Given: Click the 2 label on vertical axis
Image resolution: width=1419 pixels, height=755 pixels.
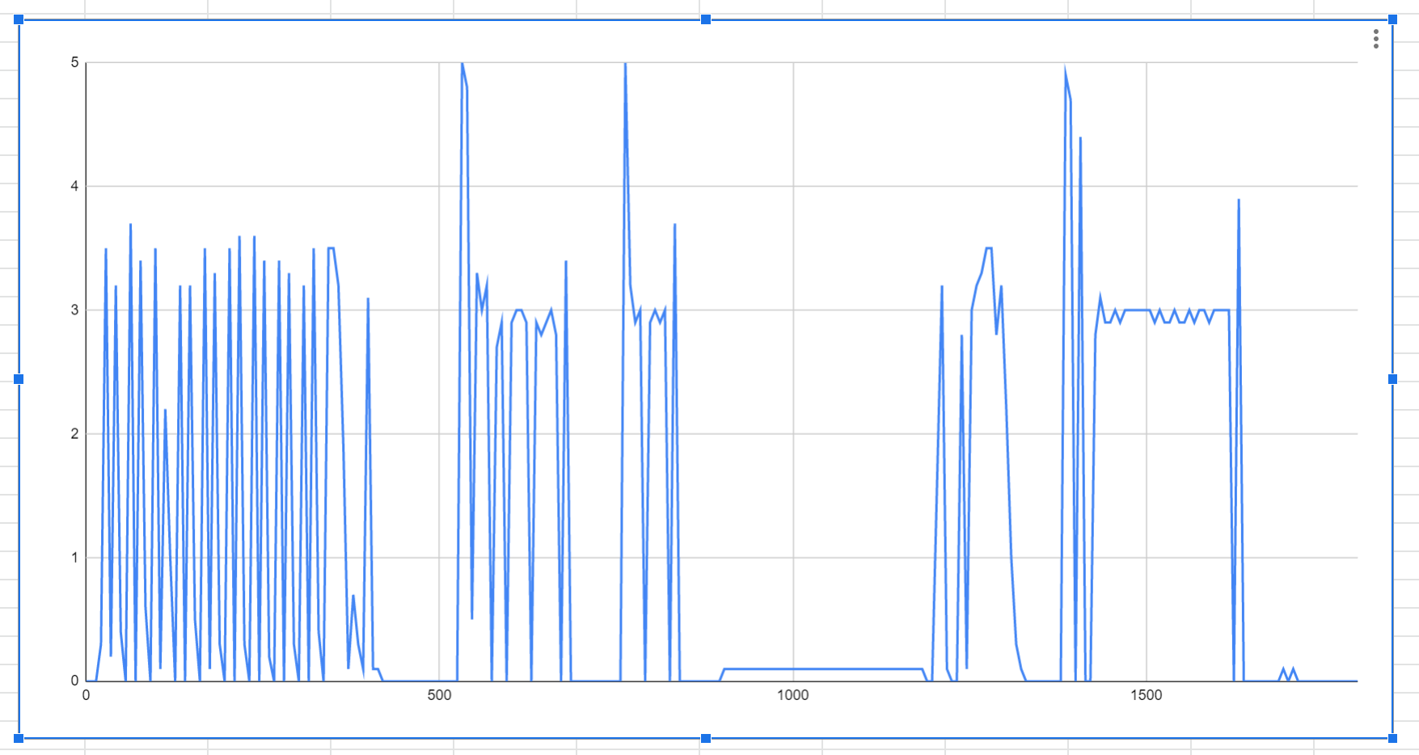Looking at the screenshot, I should pyautogui.click(x=75, y=433).
